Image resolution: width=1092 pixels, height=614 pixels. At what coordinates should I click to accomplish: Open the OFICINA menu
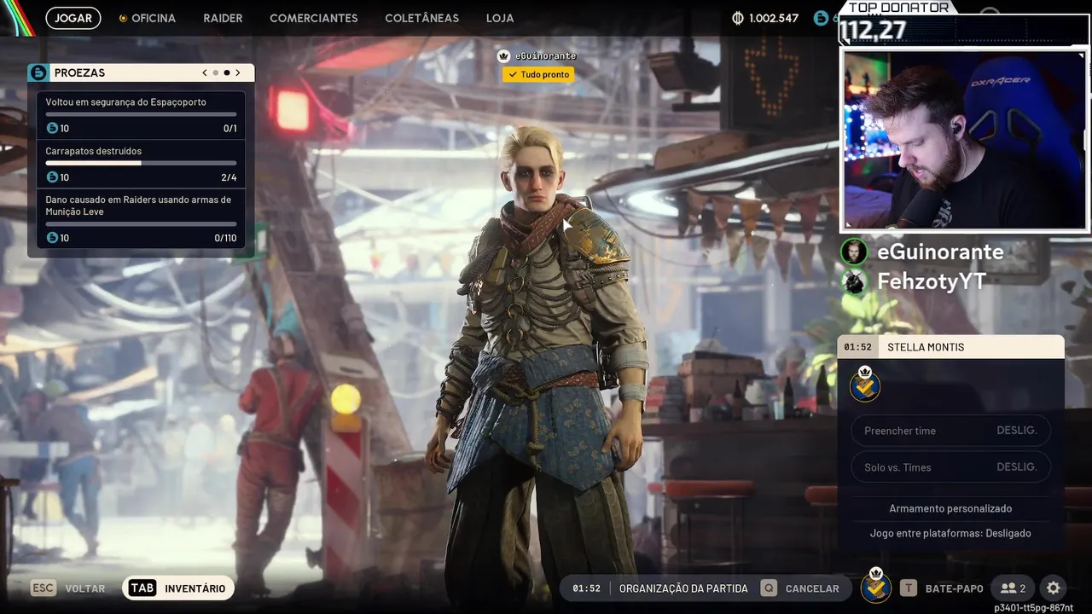tap(148, 18)
